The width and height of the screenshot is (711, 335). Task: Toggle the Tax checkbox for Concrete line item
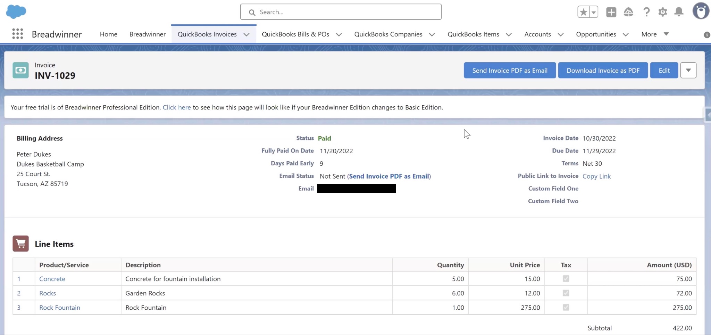click(566, 278)
